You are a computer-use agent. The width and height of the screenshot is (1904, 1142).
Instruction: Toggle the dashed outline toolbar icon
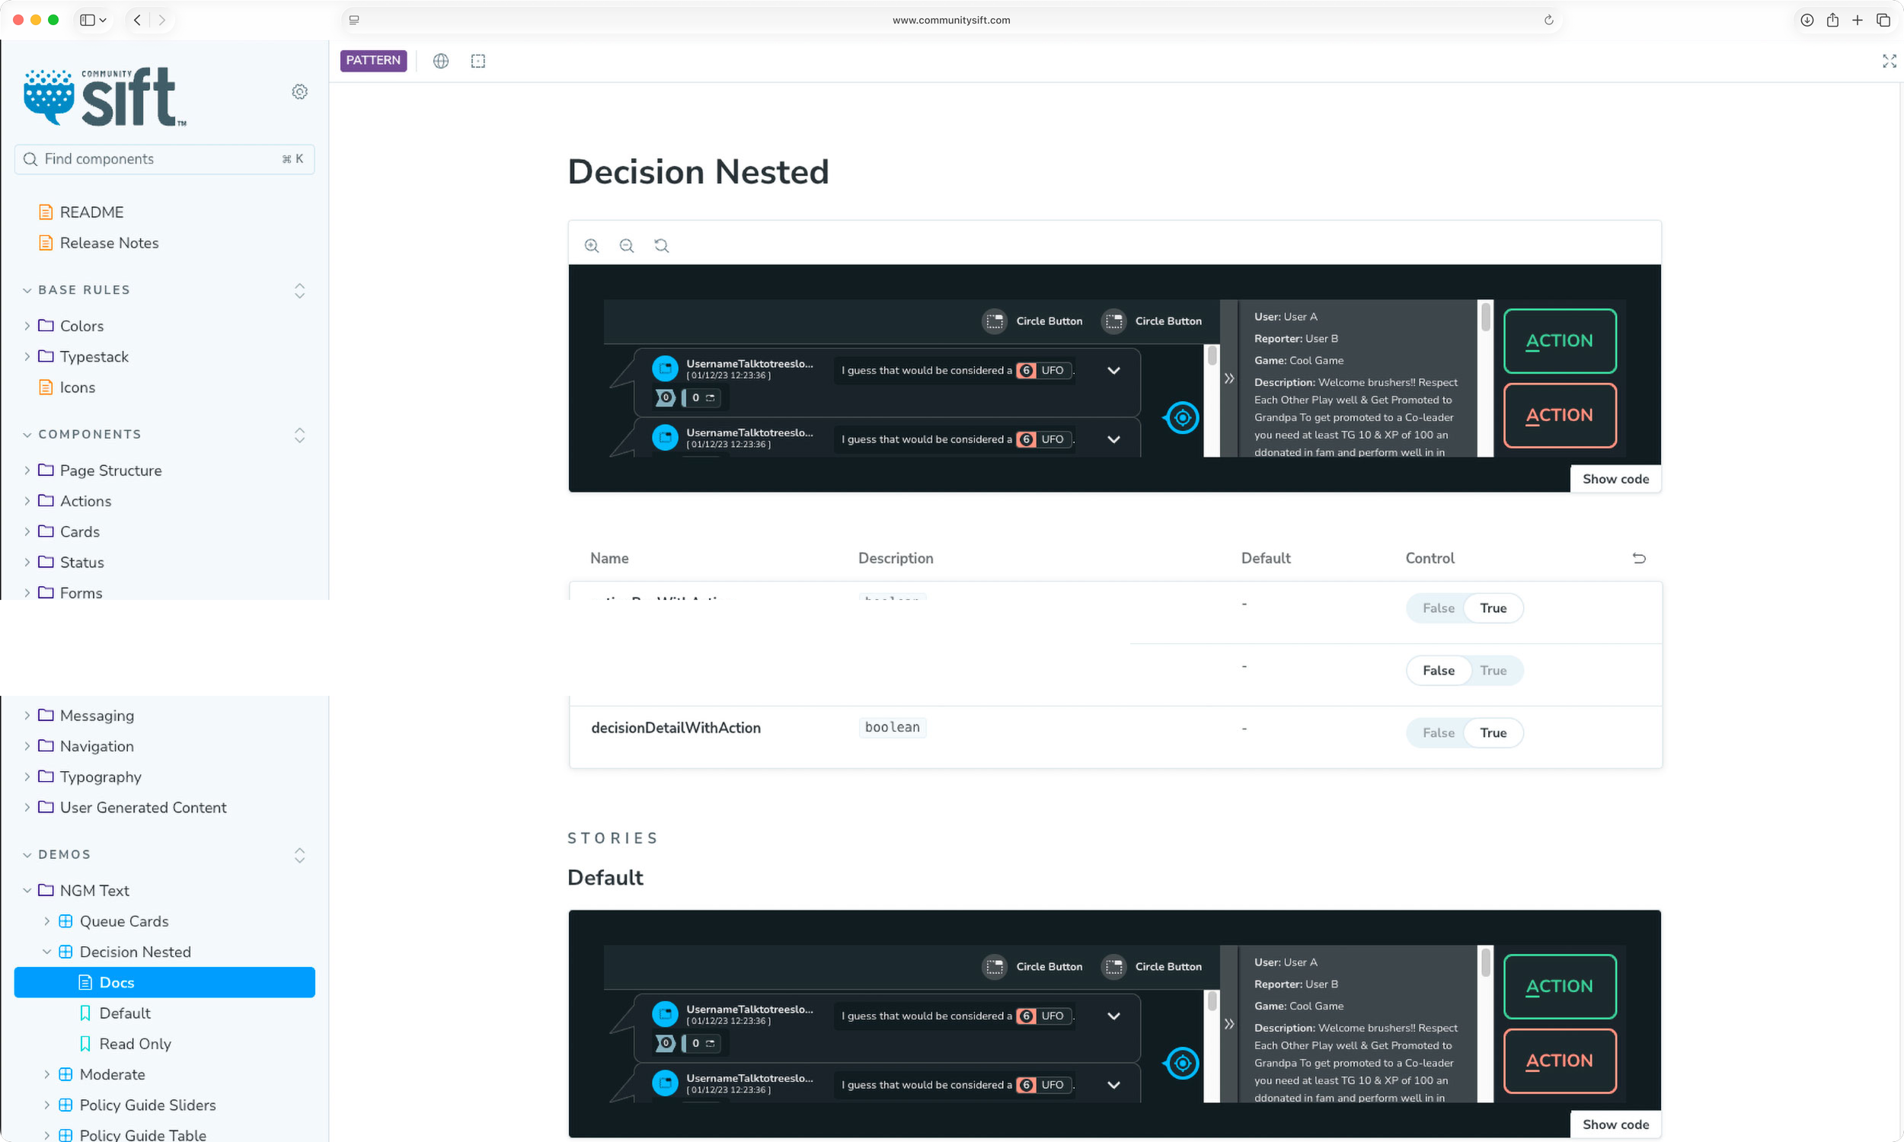pyautogui.click(x=478, y=61)
